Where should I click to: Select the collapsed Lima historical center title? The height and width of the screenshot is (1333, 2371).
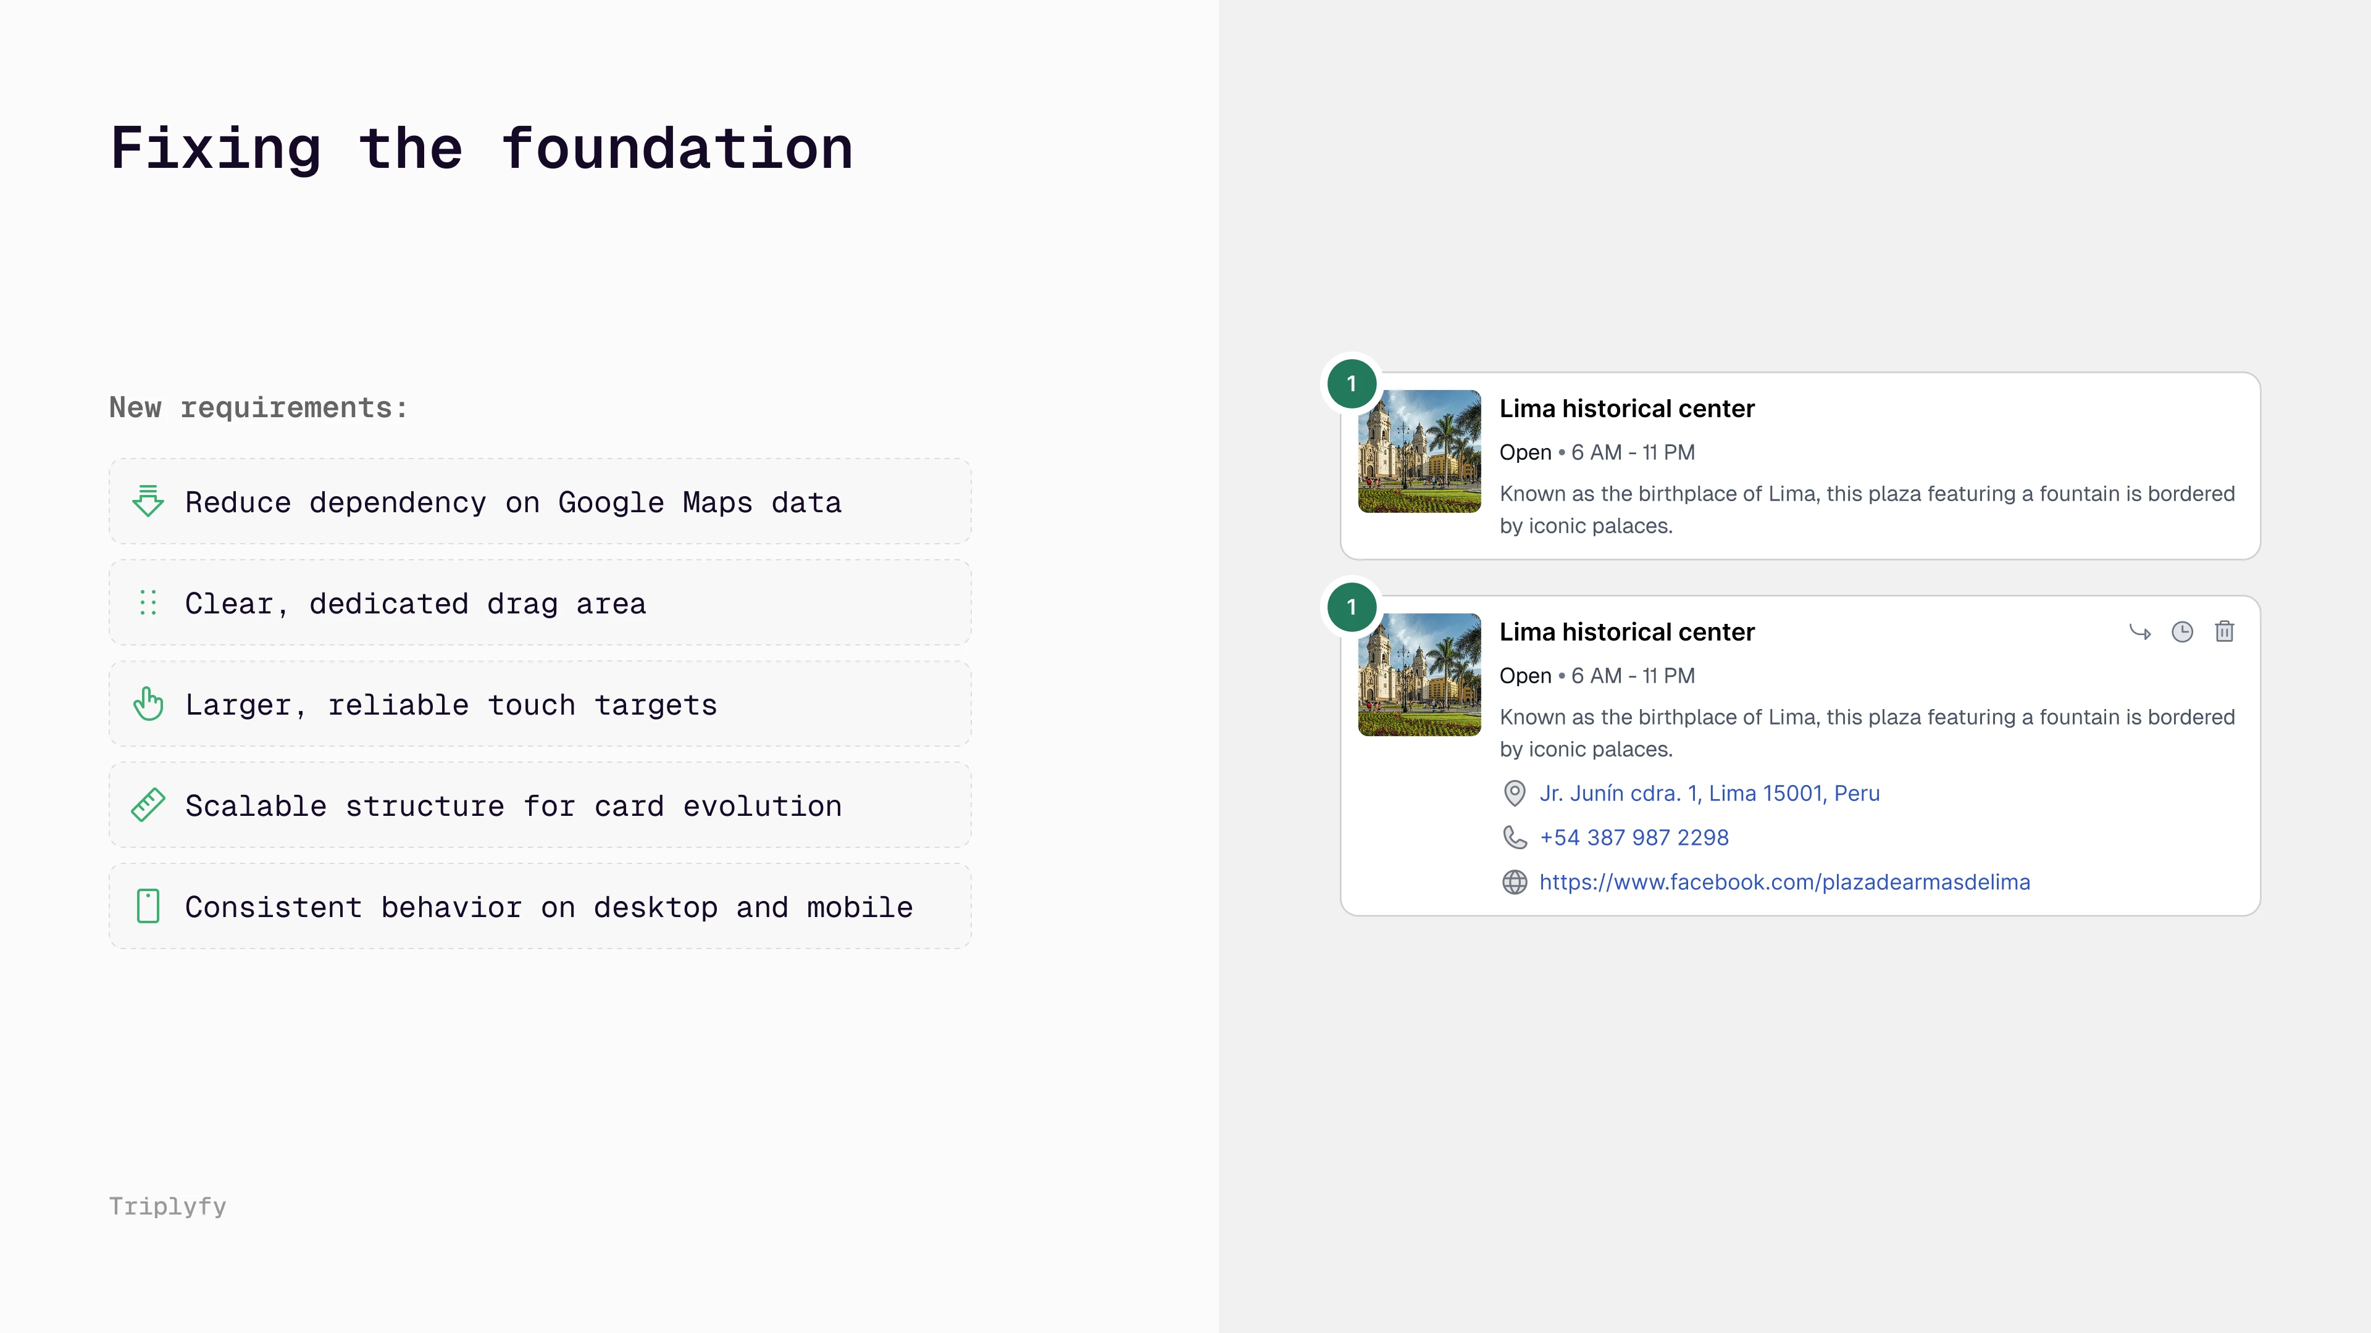pyautogui.click(x=1626, y=409)
